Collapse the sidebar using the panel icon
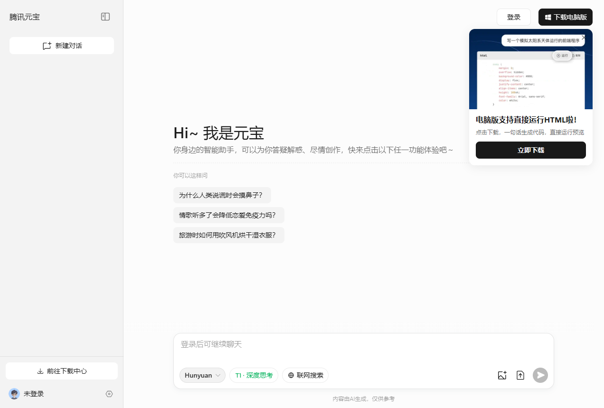Image resolution: width=604 pixels, height=408 pixels. (105, 17)
